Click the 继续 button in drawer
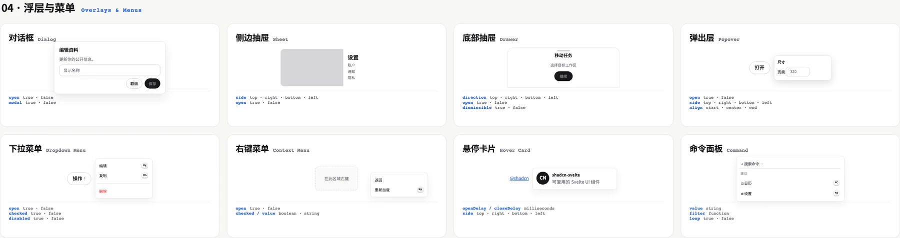This screenshot has width=900, height=238. (563, 76)
